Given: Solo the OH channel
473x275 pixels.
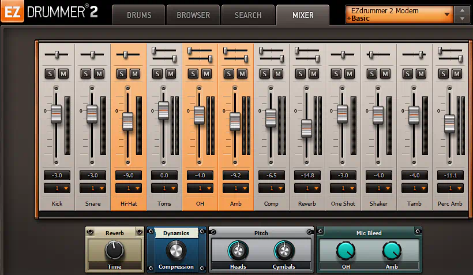Looking at the screenshot, I should point(193,74).
